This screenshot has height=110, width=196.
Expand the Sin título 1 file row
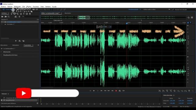pos(2,24)
